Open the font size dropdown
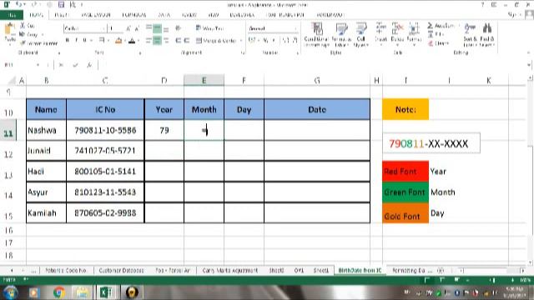 click(121, 28)
